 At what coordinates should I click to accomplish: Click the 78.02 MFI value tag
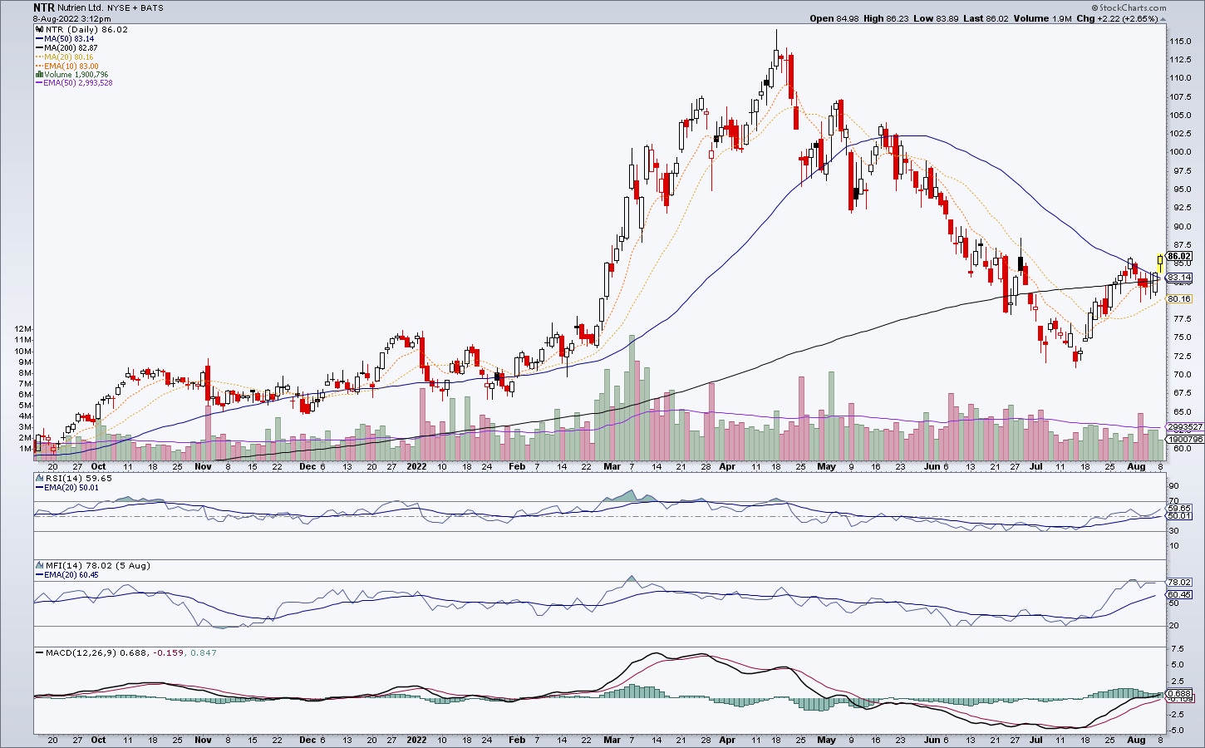click(1179, 582)
